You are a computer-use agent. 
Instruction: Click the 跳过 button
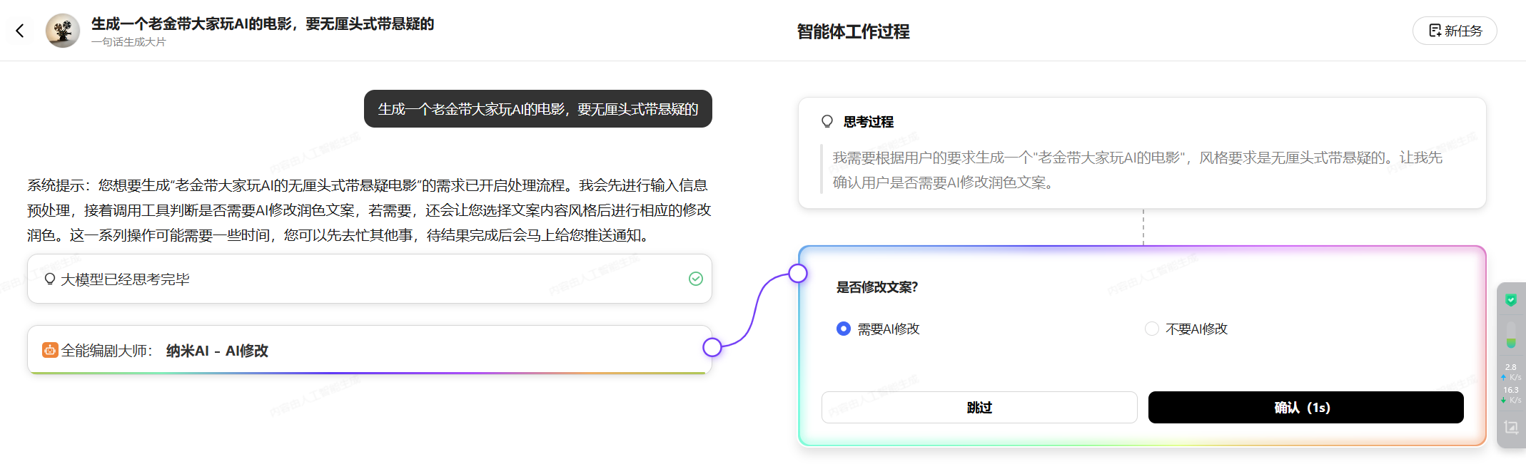pos(979,407)
